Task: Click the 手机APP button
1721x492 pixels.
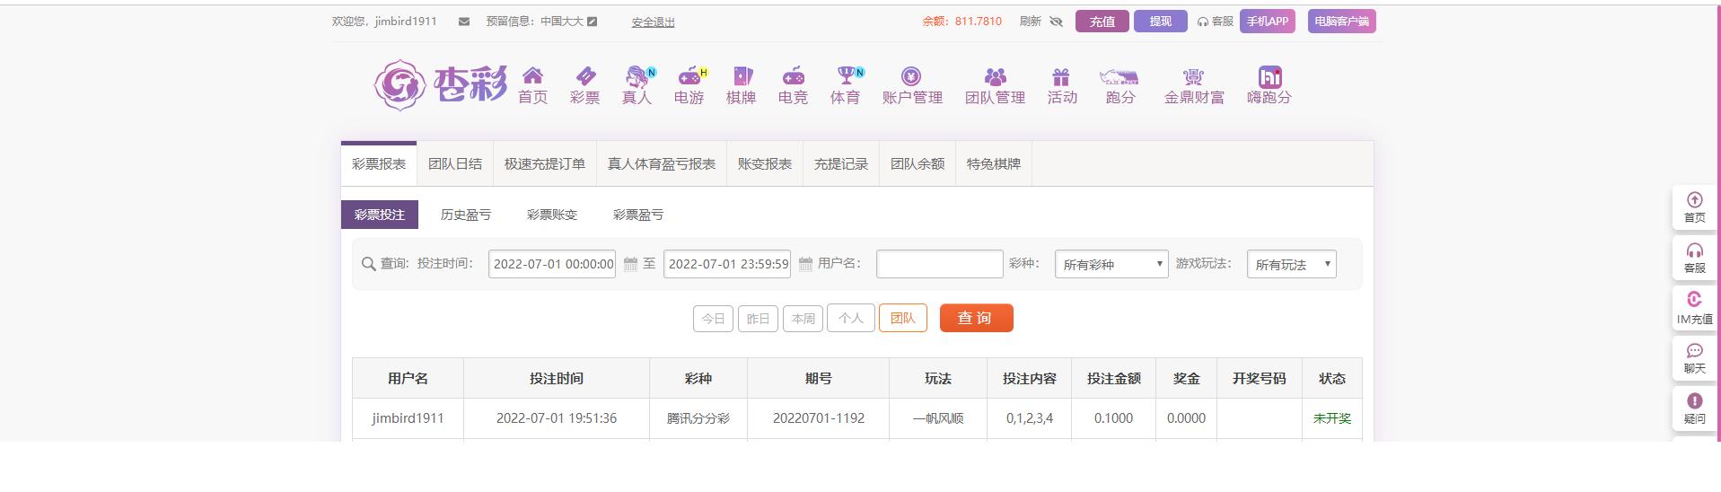Action: [1268, 22]
